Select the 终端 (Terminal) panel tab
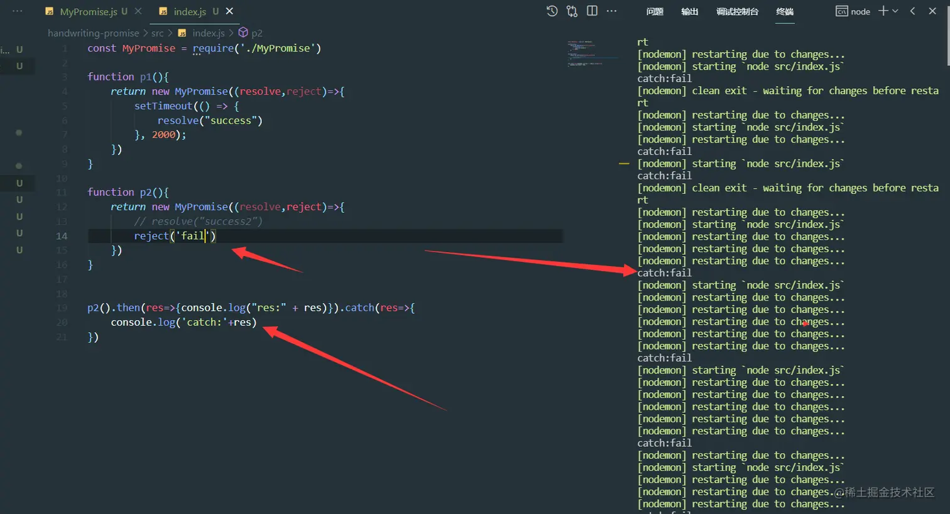Screen dimensions: 950x514 tap(785, 11)
